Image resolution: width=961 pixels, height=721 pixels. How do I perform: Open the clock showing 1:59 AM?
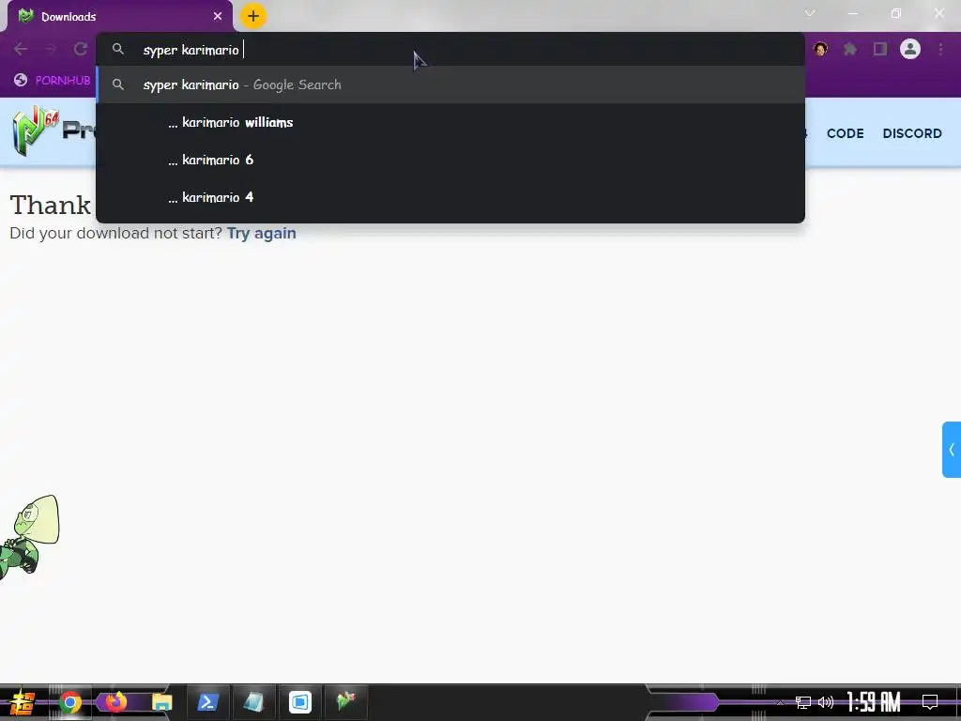point(874,702)
